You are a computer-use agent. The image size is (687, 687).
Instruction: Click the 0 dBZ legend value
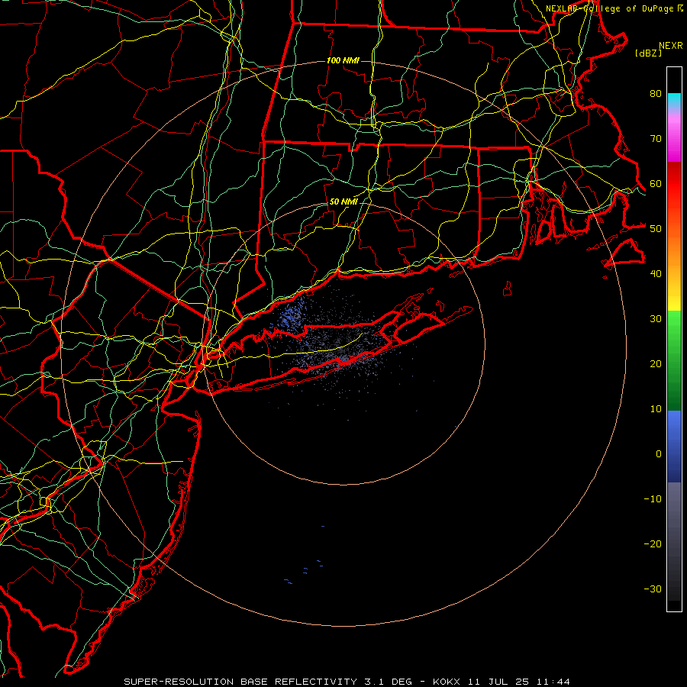point(659,454)
